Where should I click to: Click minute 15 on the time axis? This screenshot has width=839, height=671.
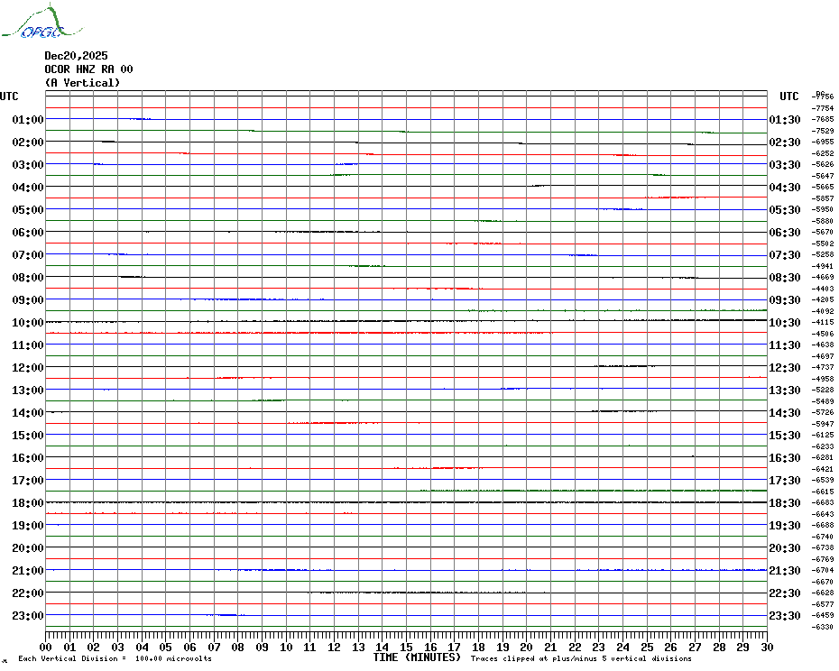(406, 647)
